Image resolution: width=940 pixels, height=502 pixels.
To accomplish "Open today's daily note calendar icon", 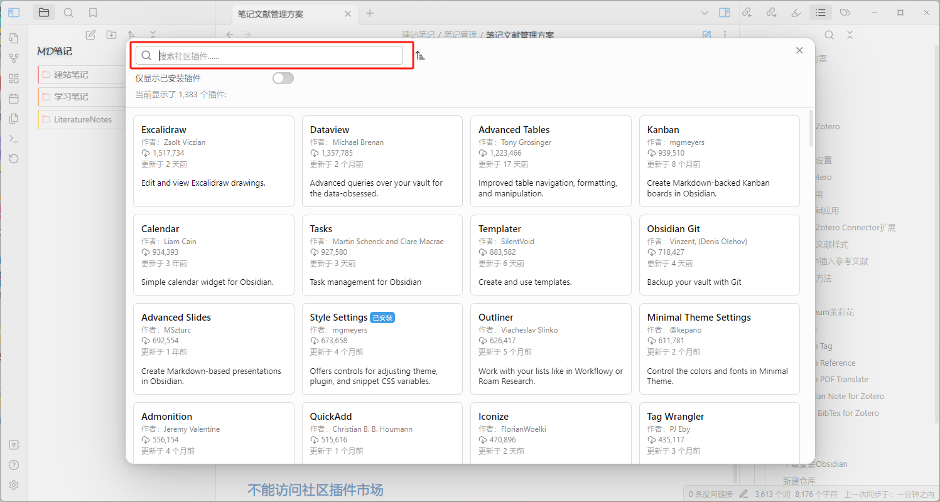I will pos(14,99).
